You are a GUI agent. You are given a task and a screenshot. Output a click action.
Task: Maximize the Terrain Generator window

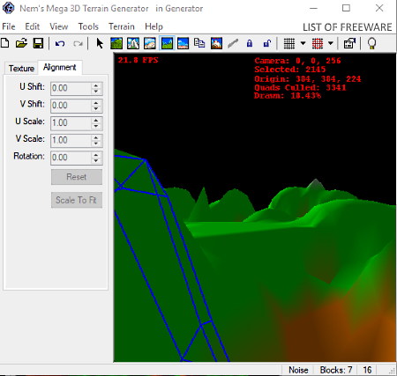pyautogui.click(x=346, y=8)
